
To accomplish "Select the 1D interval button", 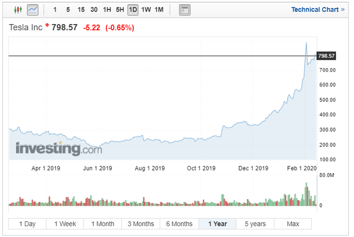I will (x=133, y=10).
